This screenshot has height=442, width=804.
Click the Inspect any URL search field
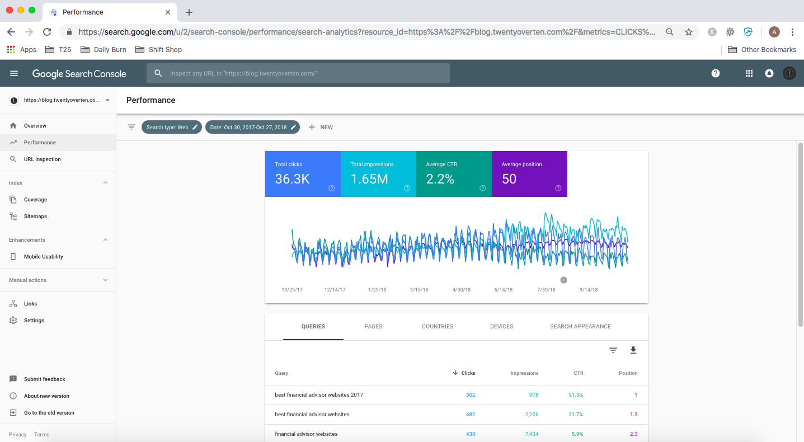pyautogui.click(x=298, y=73)
